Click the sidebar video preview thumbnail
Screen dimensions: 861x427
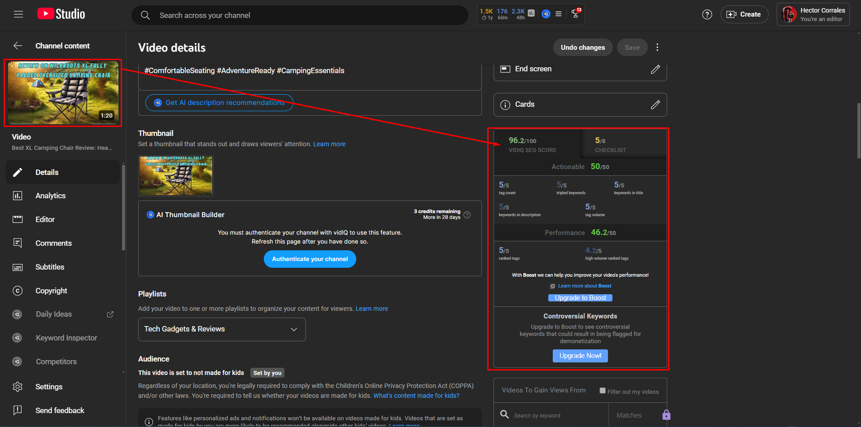(63, 93)
